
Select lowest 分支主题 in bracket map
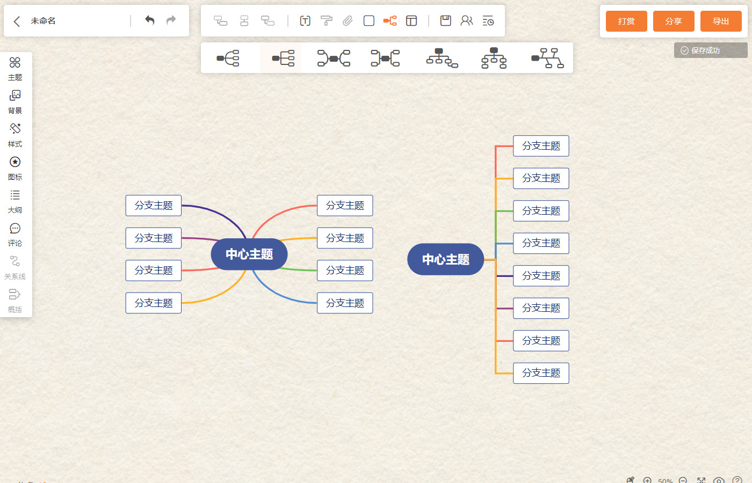click(541, 373)
